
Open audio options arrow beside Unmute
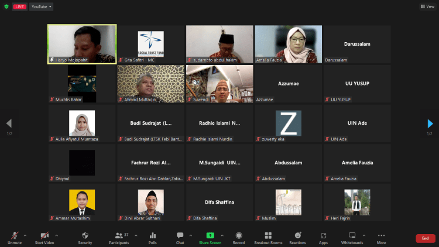[25, 236]
